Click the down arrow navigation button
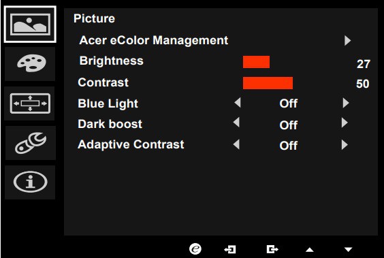 348,250
